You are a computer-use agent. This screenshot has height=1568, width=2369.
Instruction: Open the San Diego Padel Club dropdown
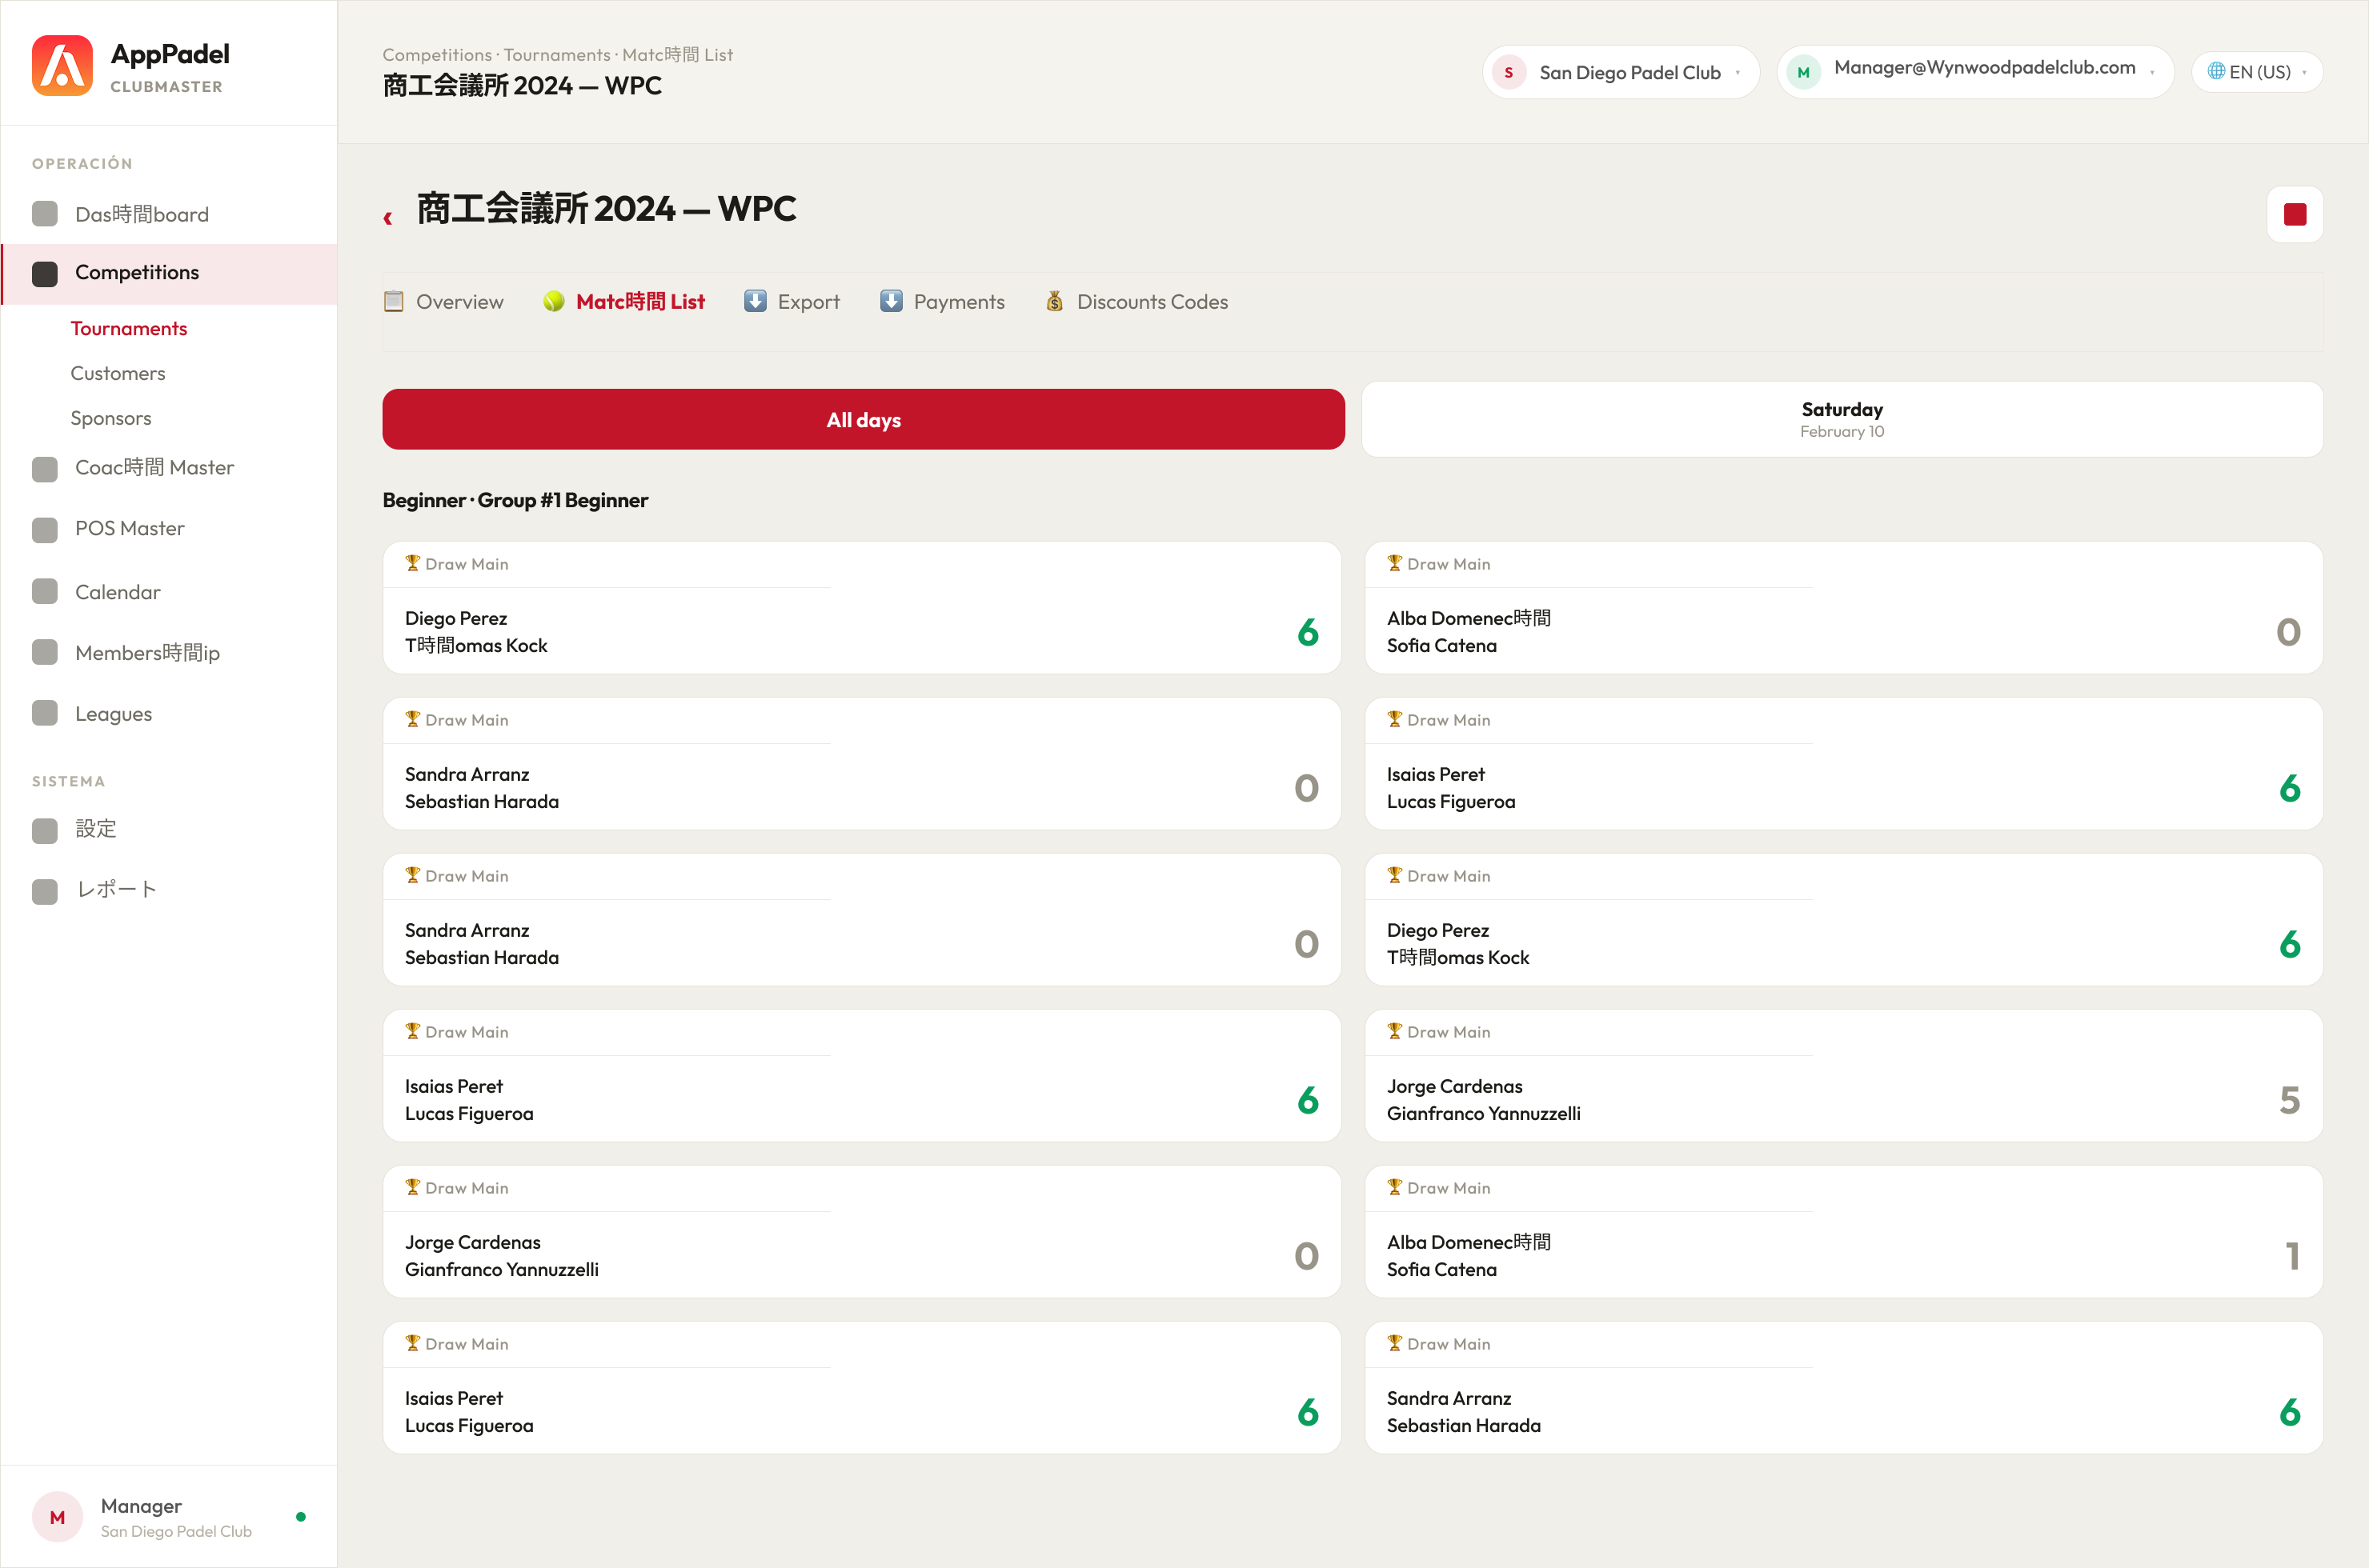(1621, 72)
